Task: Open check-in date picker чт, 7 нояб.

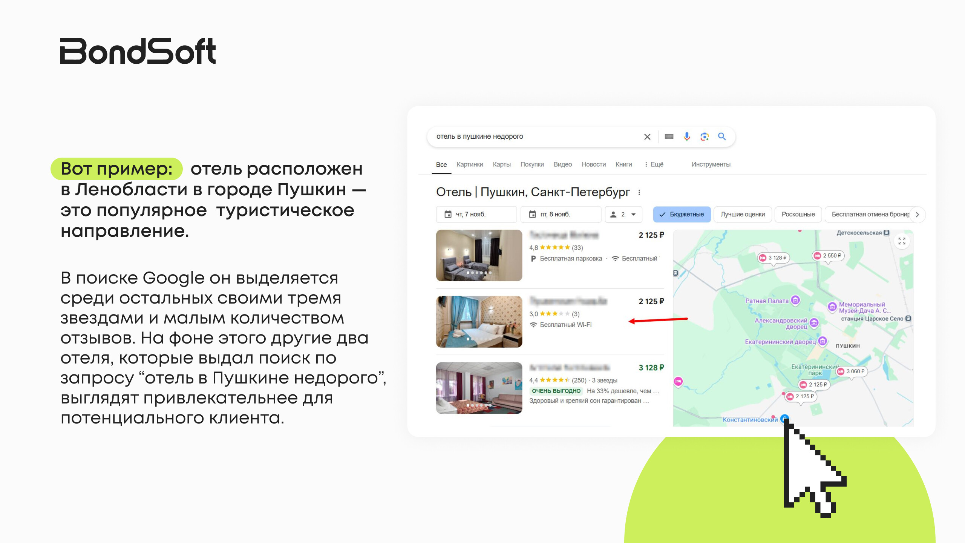Action: (476, 214)
